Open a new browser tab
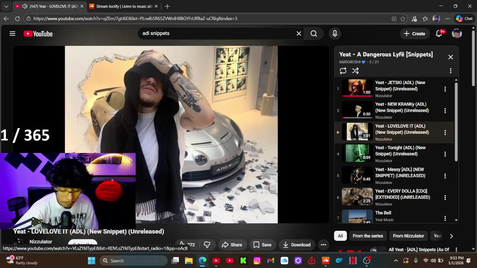Image resolution: width=477 pixels, height=268 pixels. pyautogui.click(x=167, y=6)
